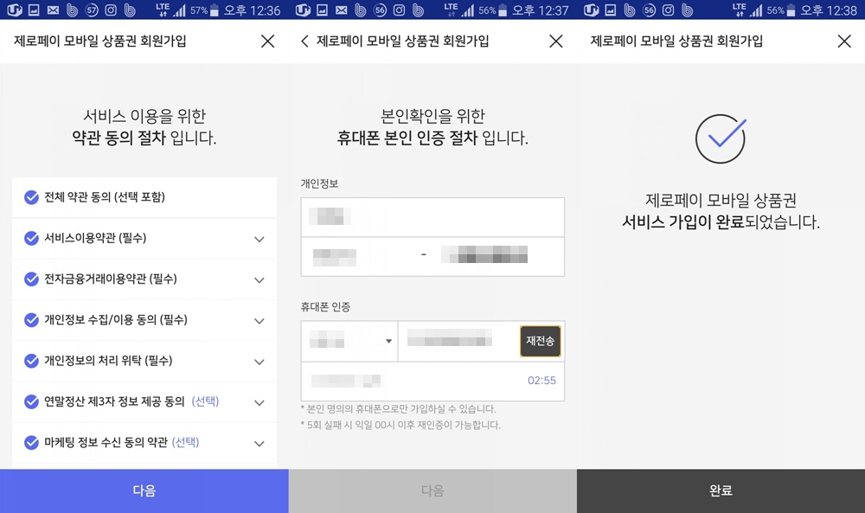Tap heading '휴대폰 본인 인증 절차 입니다.'
Screen dimensions: 865x513
[432, 138]
